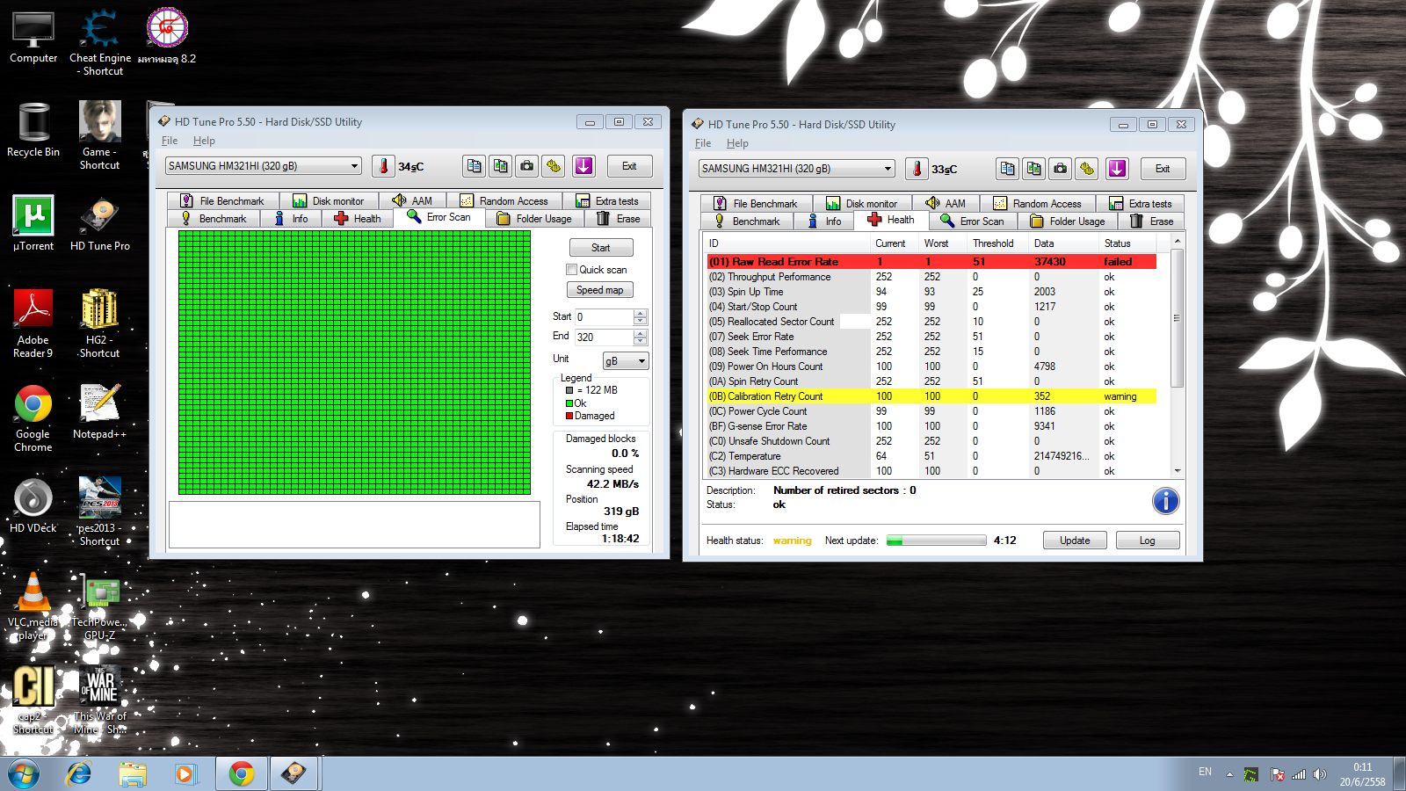Open Random Access tab in right window
This screenshot has width=1406, height=791.
(1037, 204)
